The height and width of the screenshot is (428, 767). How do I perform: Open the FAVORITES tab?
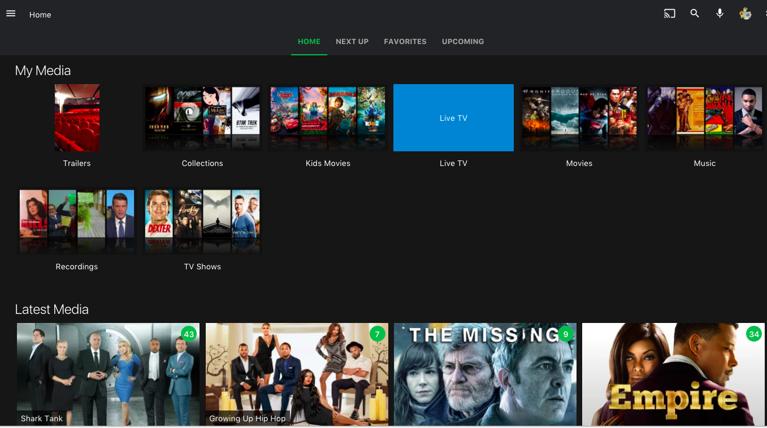coord(405,41)
